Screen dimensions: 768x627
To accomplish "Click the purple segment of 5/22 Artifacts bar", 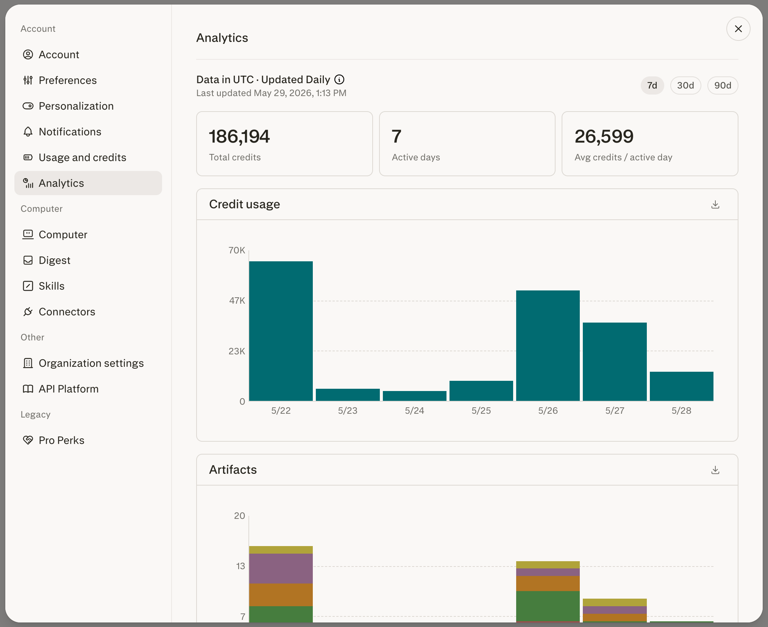I will click(x=281, y=568).
